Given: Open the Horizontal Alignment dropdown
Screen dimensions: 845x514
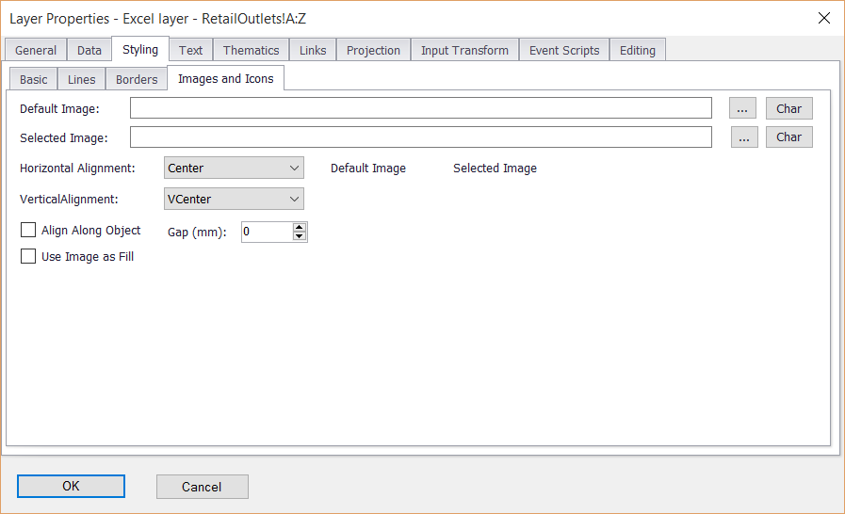Looking at the screenshot, I should coord(234,169).
